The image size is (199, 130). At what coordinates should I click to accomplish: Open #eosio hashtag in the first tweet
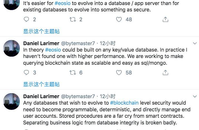63,3
